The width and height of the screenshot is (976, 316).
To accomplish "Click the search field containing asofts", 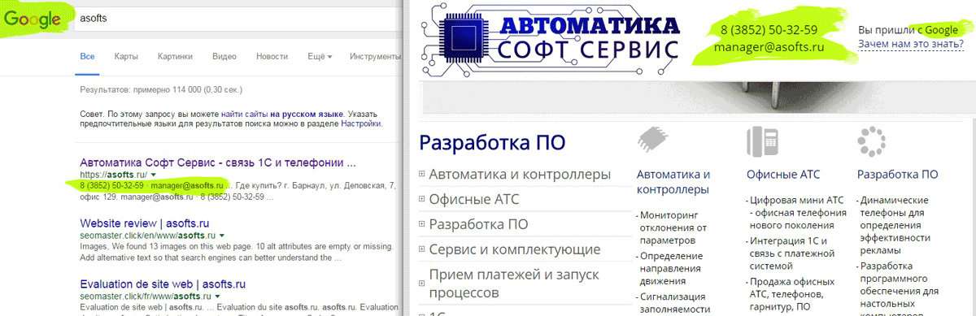I will [236, 18].
